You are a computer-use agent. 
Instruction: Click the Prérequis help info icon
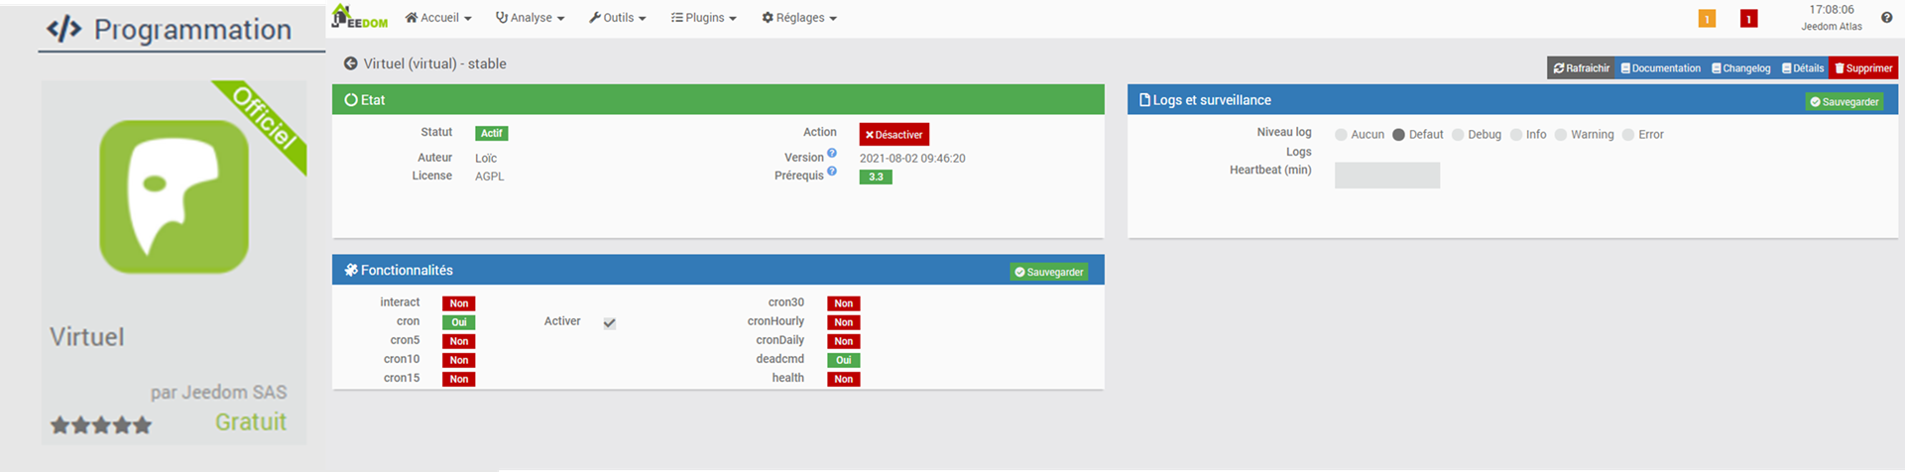tap(832, 172)
